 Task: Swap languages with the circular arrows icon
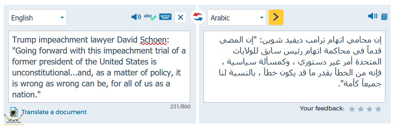click(x=198, y=17)
